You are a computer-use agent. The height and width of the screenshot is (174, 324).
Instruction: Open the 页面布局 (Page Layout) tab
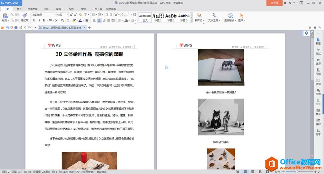click(x=32, y=9)
